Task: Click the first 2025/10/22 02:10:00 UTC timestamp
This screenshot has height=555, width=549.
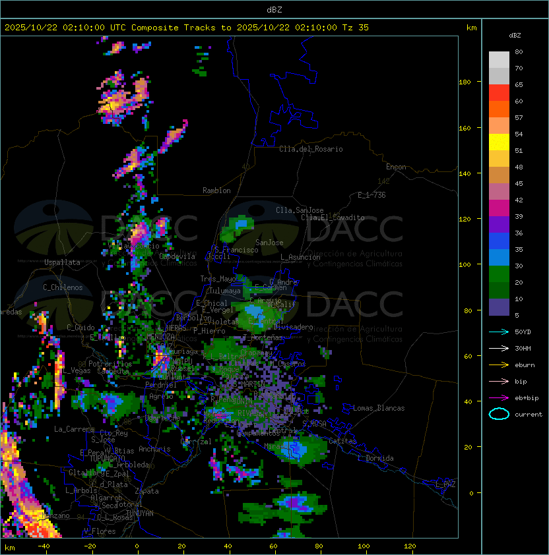Action: coord(65,28)
